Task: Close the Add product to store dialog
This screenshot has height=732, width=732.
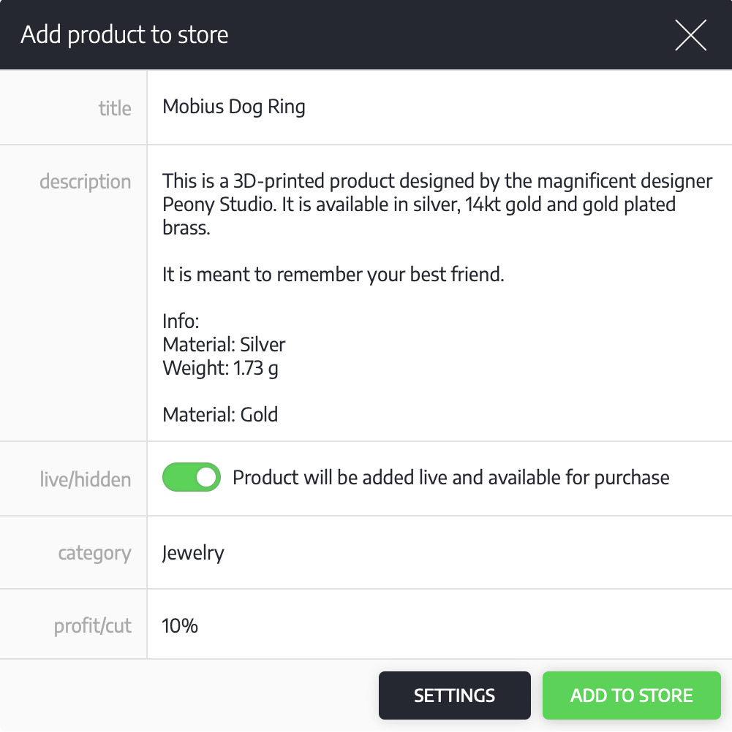Action: 690,35
